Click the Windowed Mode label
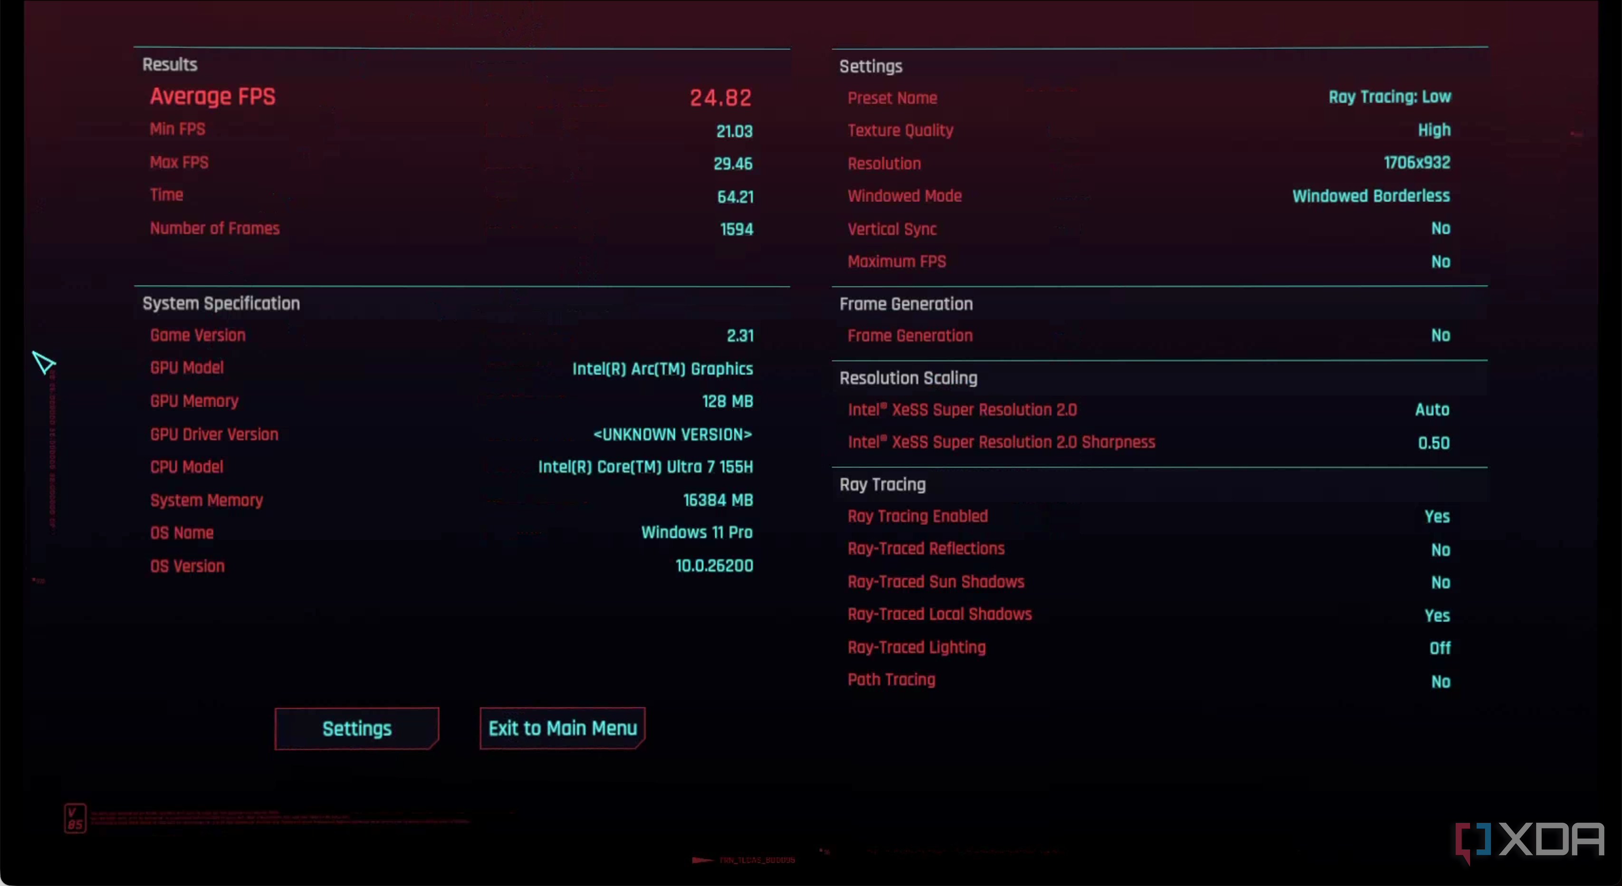The image size is (1622, 886). coord(904,196)
